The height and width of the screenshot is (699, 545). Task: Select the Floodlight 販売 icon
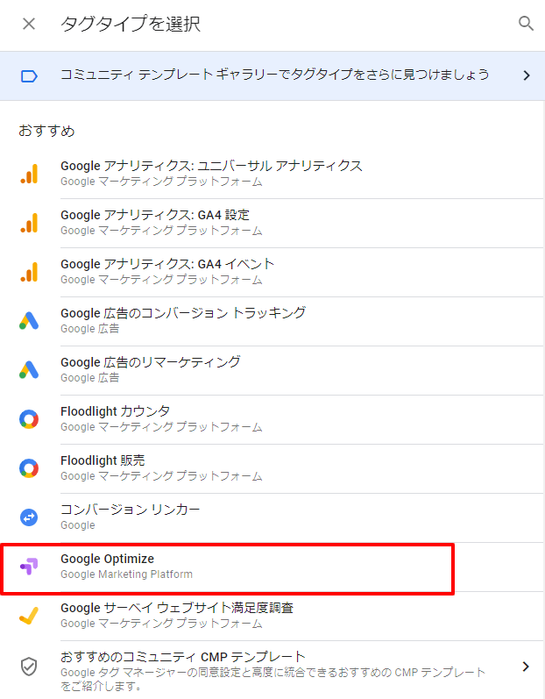(x=29, y=468)
